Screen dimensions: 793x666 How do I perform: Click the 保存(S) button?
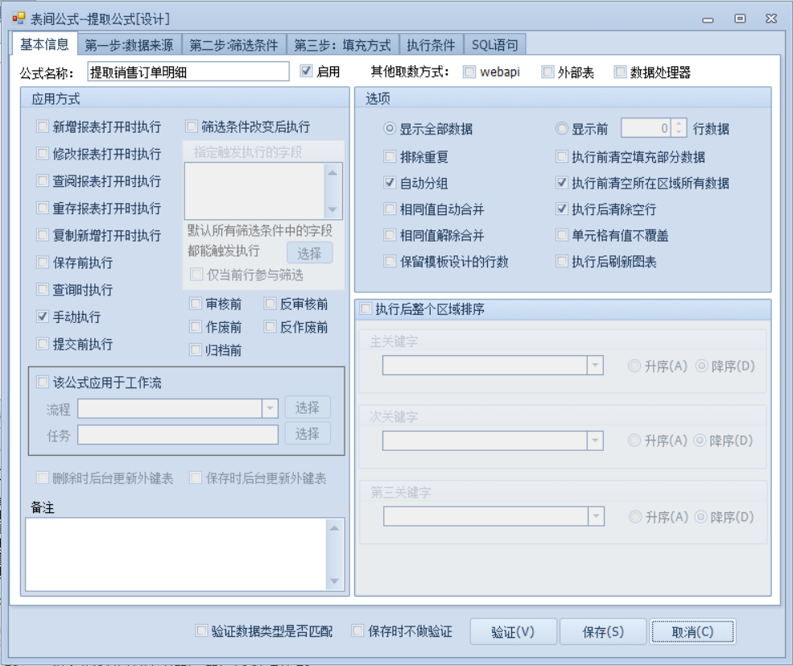pyautogui.click(x=603, y=632)
